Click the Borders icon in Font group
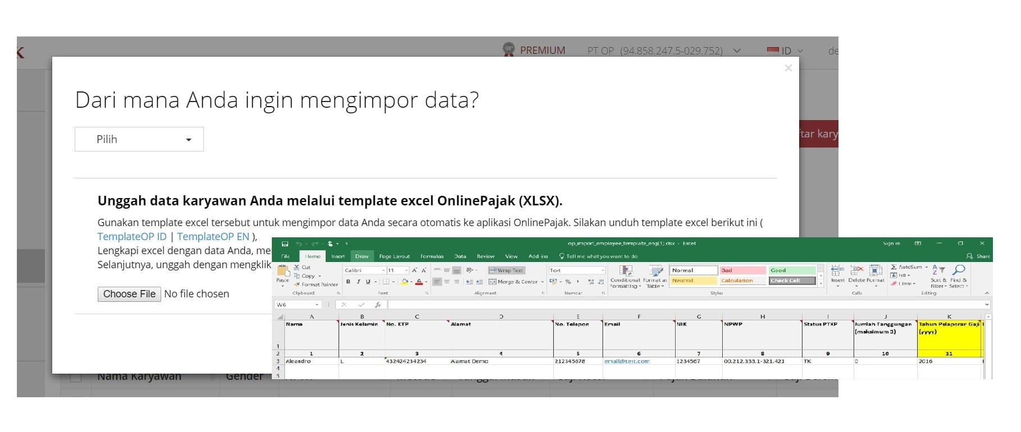The image size is (1021, 432). tap(386, 282)
